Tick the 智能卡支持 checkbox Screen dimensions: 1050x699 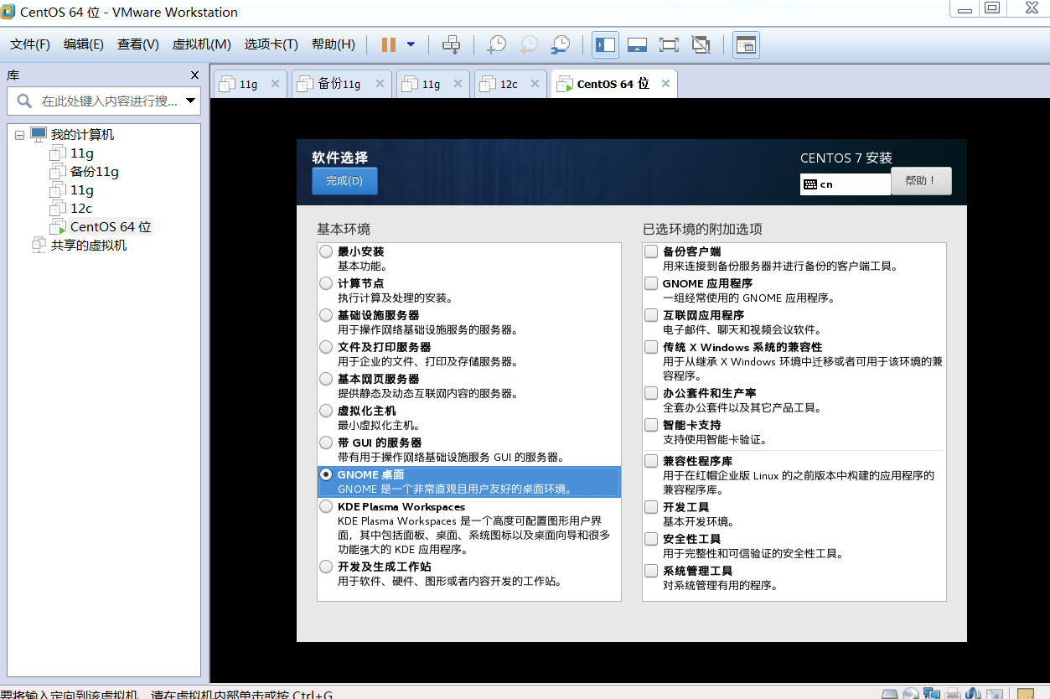click(x=651, y=425)
